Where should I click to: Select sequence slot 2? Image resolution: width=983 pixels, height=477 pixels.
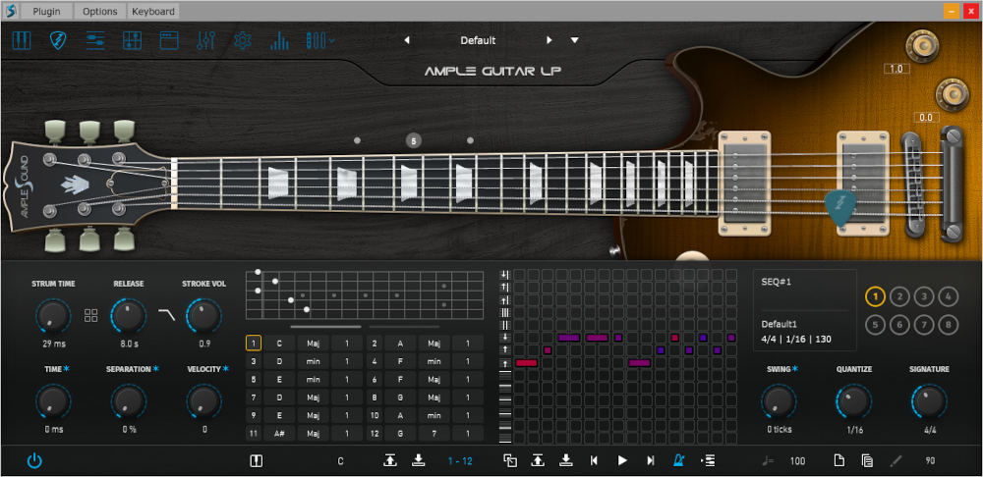coord(899,296)
